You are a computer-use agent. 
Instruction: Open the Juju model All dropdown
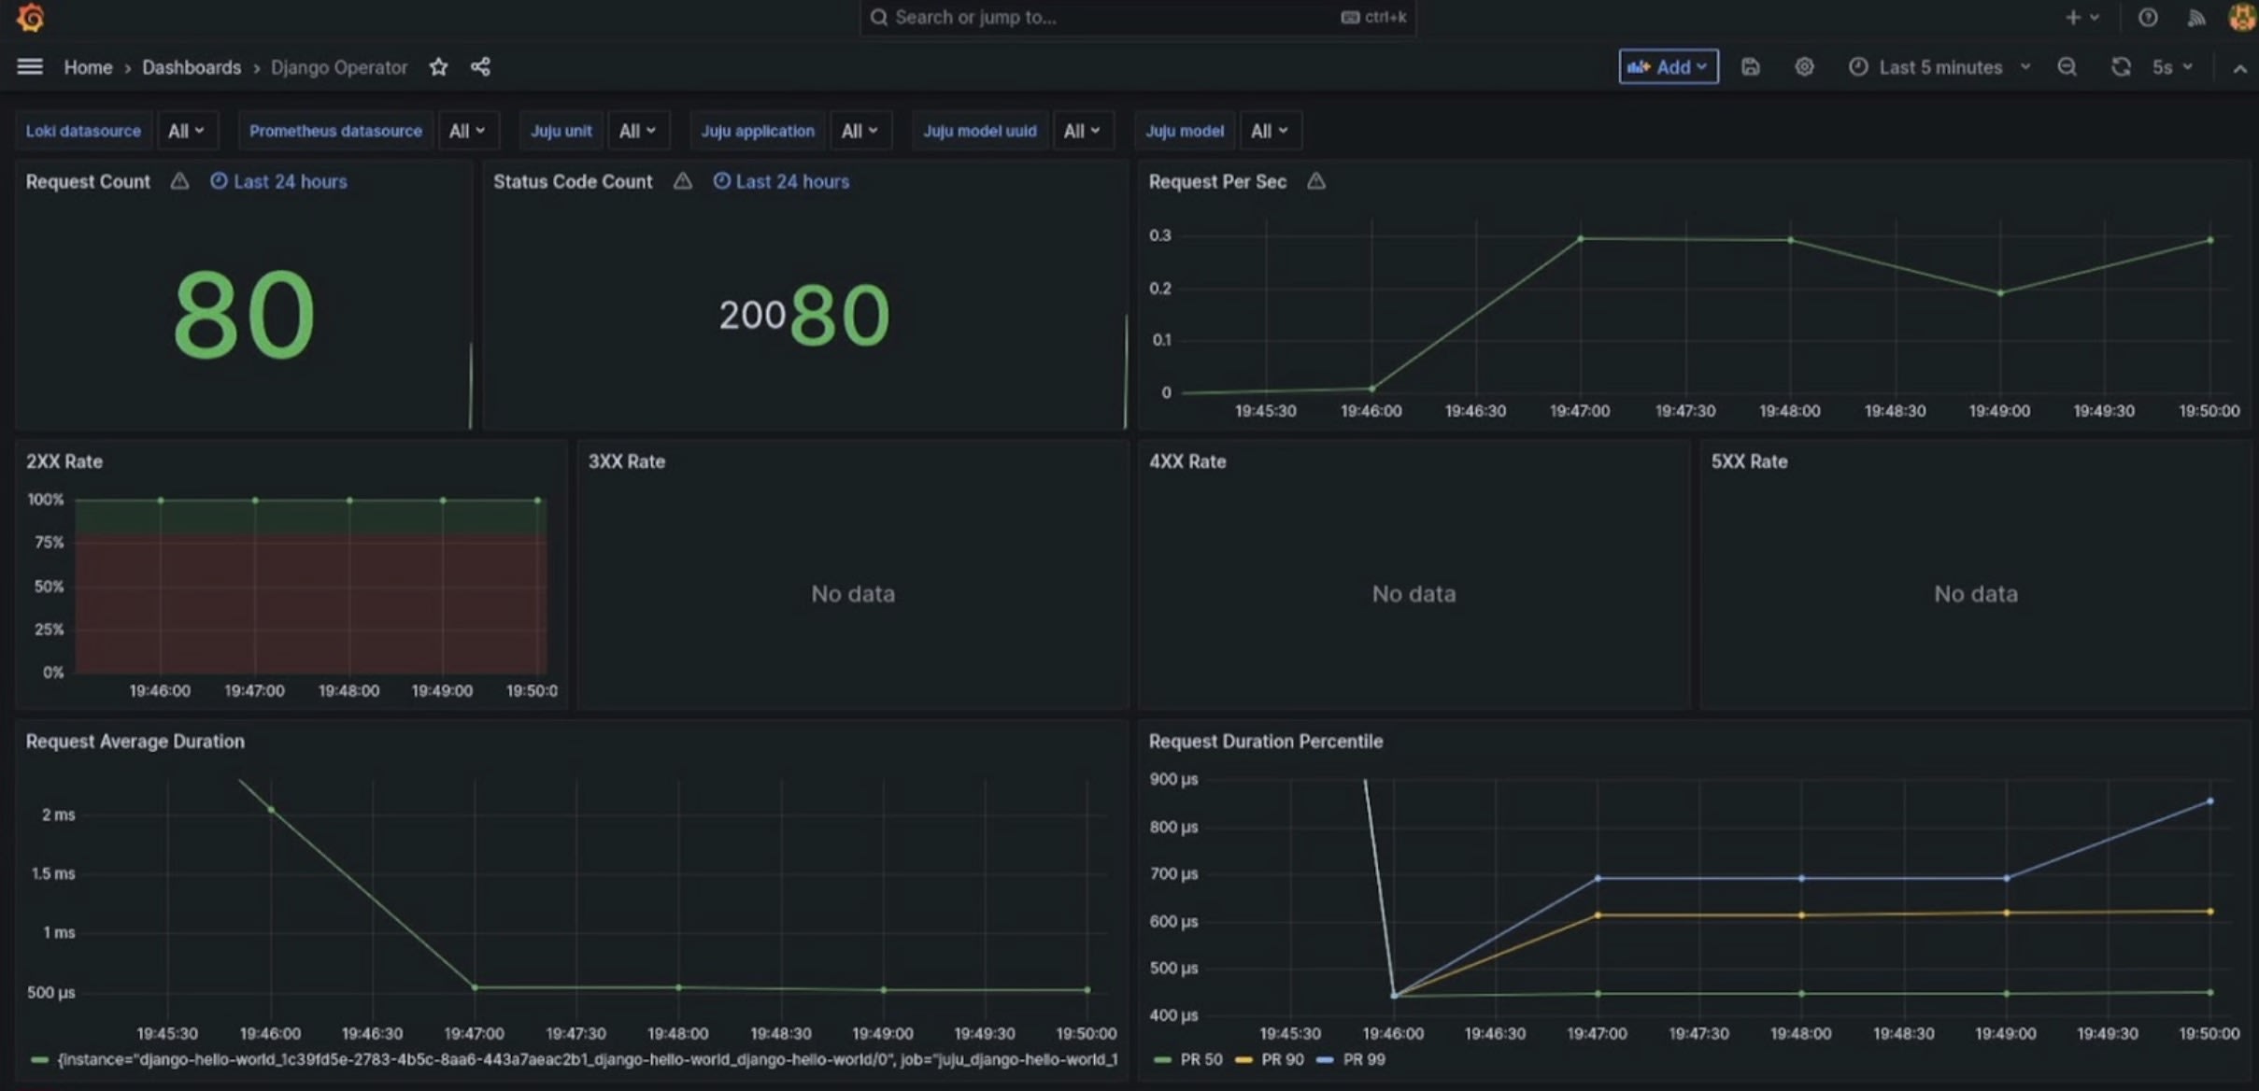(x=1271, y=131)
